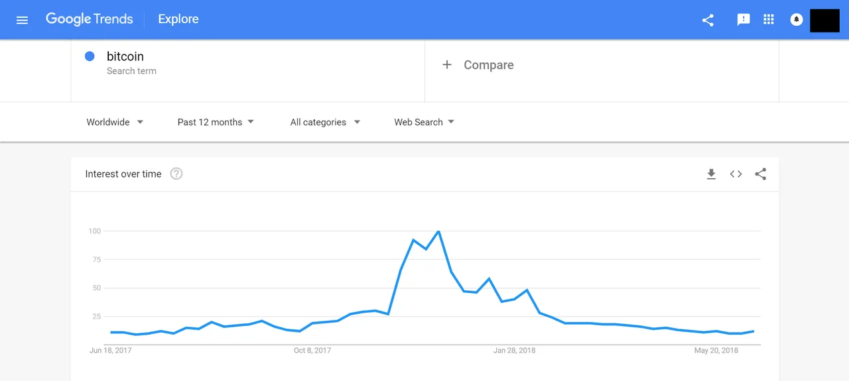Image resolution: width=849 pixels, height=381 pixels.
Task: Download the Interest over time CSV
Action: 711,174
